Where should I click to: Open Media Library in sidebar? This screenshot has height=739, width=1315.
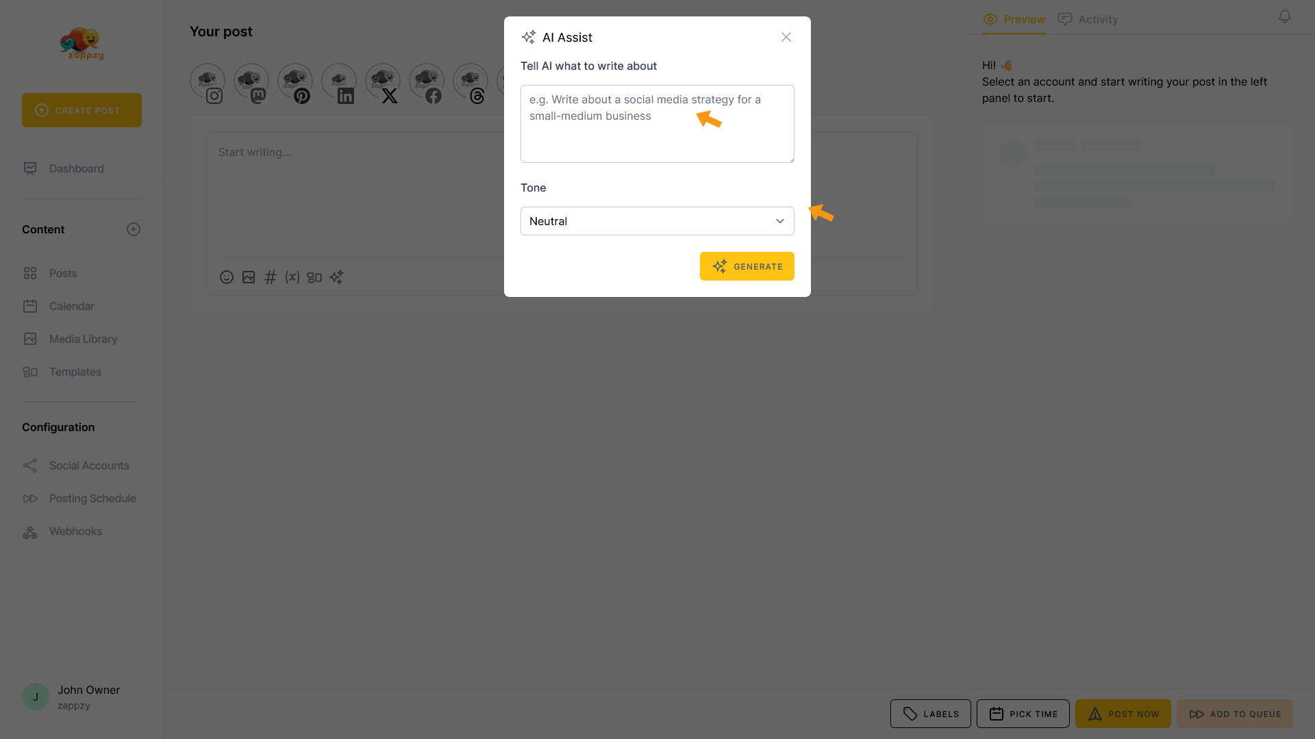[x=83, y=339]
